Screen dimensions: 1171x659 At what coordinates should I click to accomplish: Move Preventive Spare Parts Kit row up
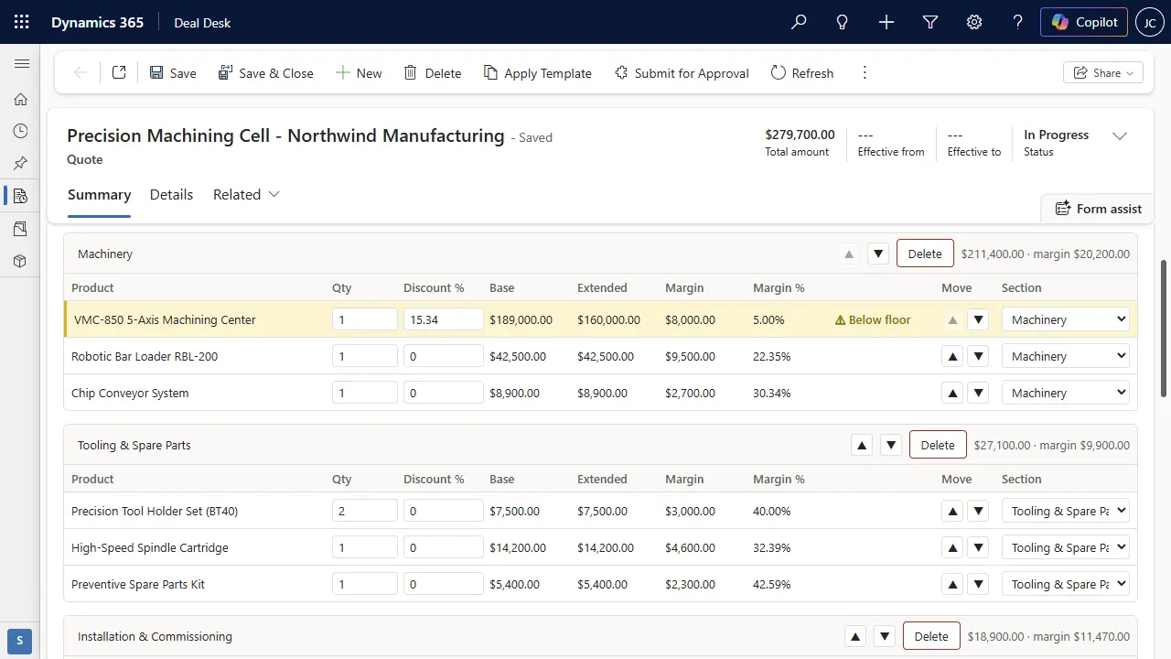952,584
